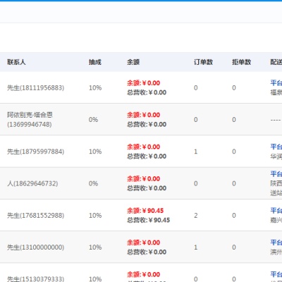Click red 余额:¥0.00 in 18795997884 row

point(143,147)
